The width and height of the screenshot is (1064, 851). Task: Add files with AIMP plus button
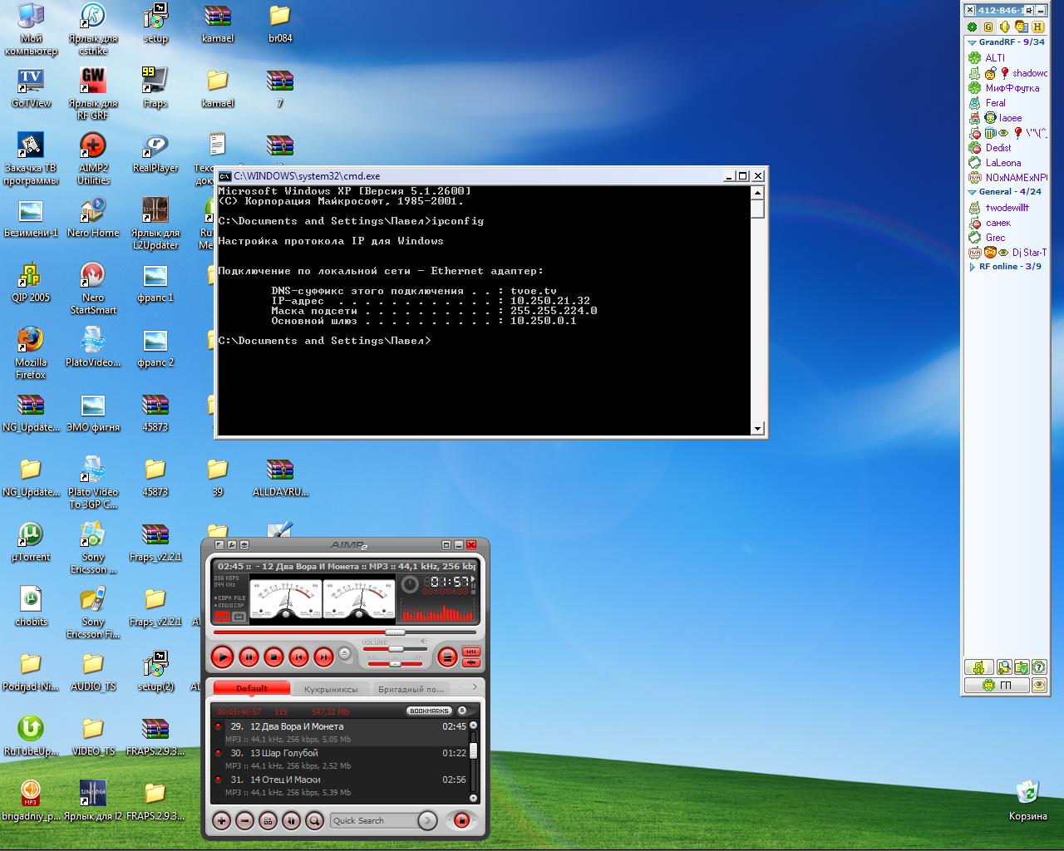[x=222, y=820]
